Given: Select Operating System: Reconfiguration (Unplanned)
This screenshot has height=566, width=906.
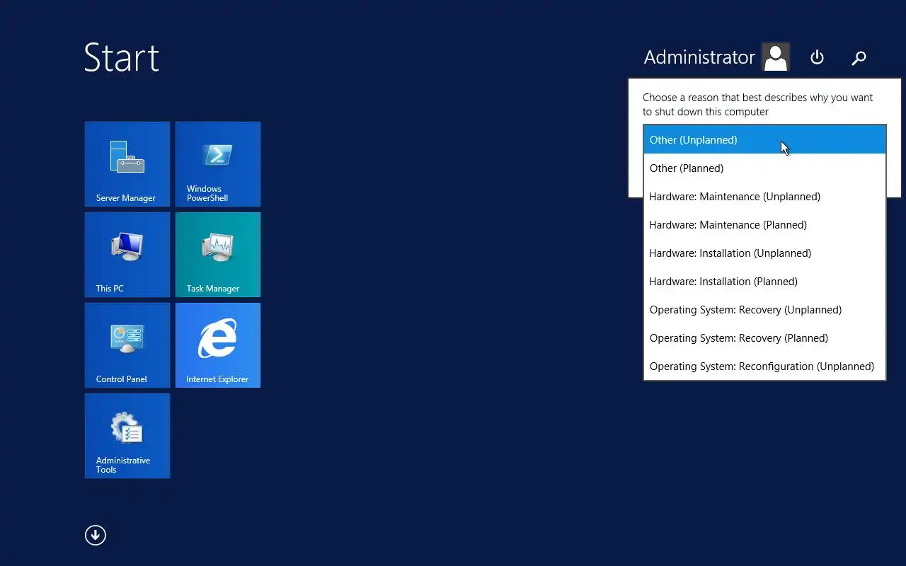Looking at the screenshot, I should pos(764,366).
